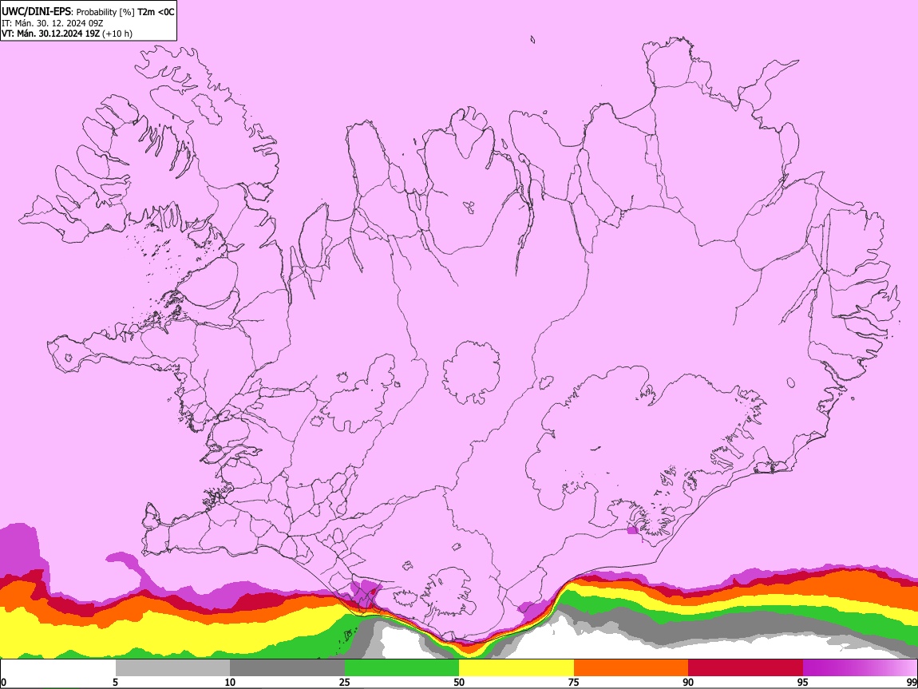918x689 pixels.
Task: Click the purple 95–99% legend gradient
Action: (x=860, y=667)
